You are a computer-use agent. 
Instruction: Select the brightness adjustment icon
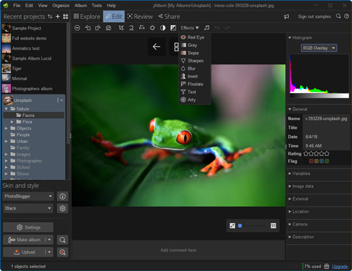[152, 28]
